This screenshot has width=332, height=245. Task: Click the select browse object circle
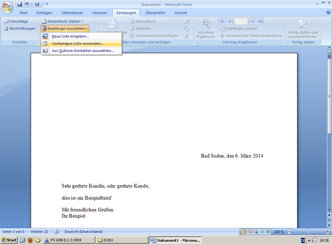[x=329, y=220]
